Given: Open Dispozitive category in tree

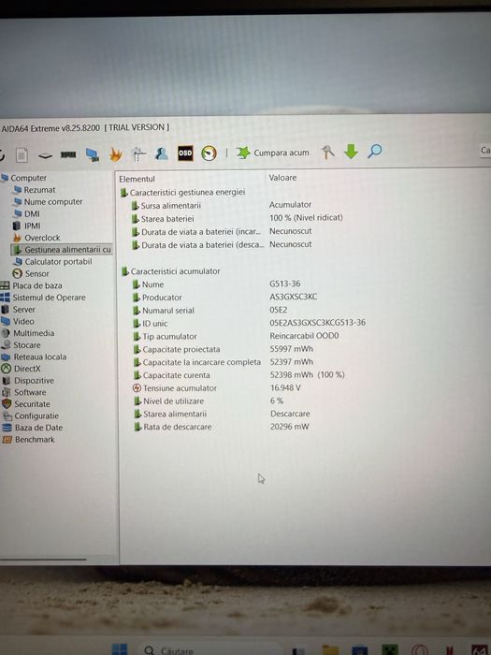Looking at the screenshot, I should 28,381.
